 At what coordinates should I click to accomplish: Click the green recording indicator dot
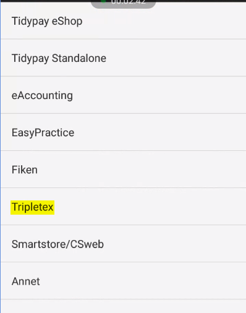click(104, 1)
